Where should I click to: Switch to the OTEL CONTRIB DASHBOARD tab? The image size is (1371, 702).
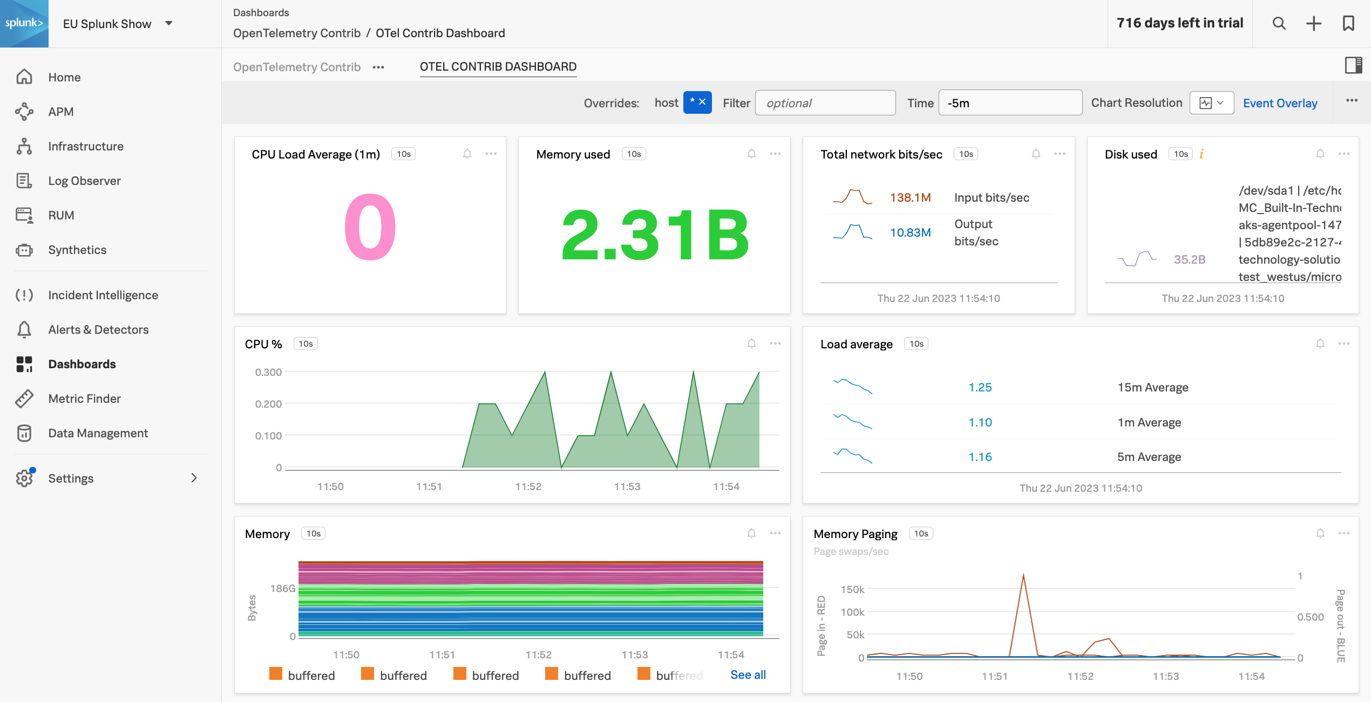(x=498, y=66)
